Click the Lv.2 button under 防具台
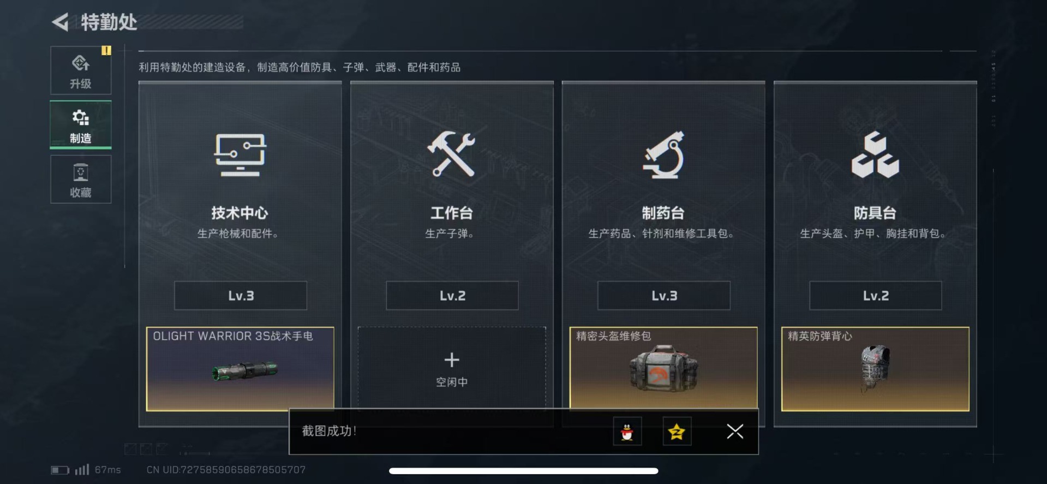 coord(876,296)
